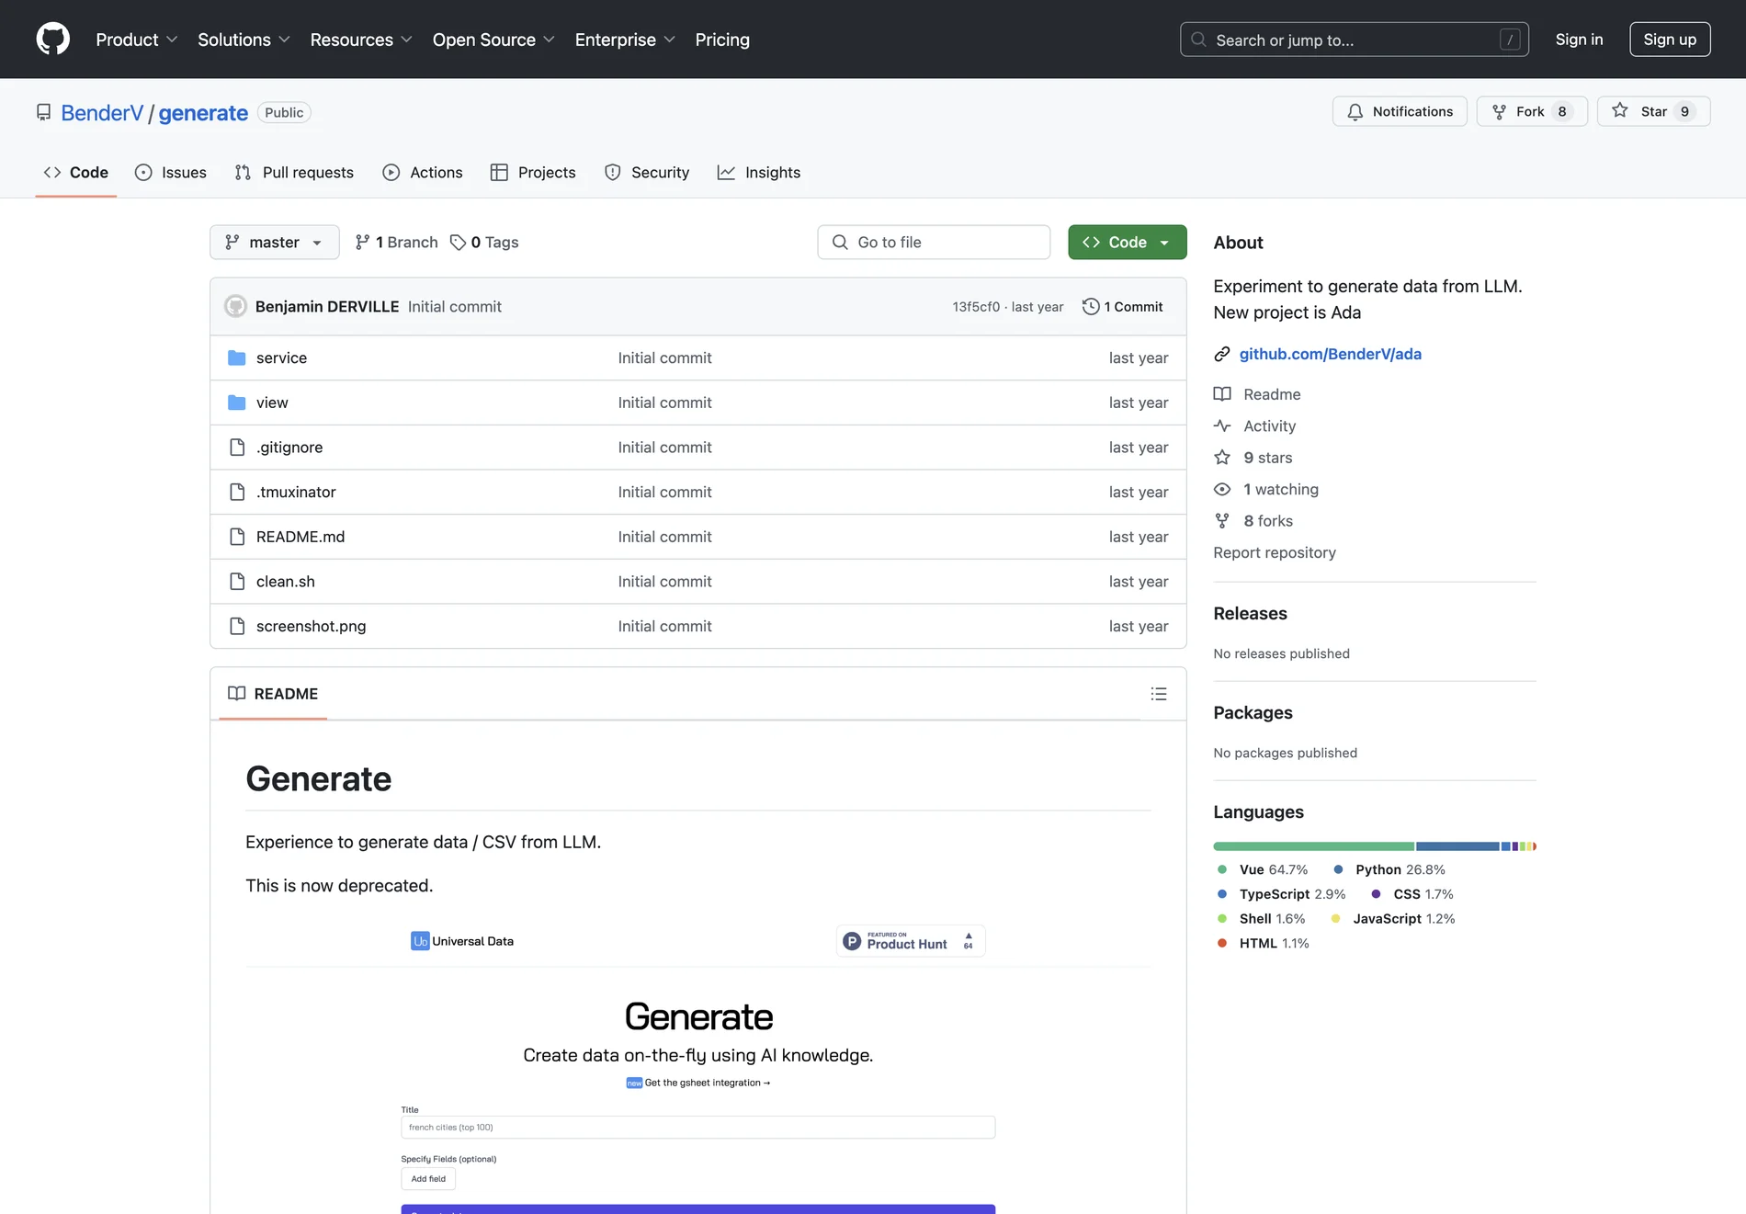1746x1214 pixels.
Task: Click the link icon beside github.com/BenderV/ada
Action: click(1221, 354)
